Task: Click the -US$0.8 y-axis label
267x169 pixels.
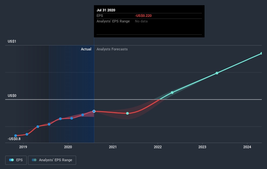Action: tap(14, 139)
